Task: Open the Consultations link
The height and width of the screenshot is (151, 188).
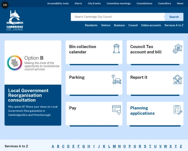Action: (144, 3)
